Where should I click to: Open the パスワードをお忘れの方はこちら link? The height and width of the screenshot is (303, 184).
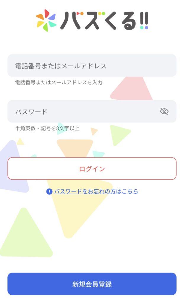click(x=96, y=191)
